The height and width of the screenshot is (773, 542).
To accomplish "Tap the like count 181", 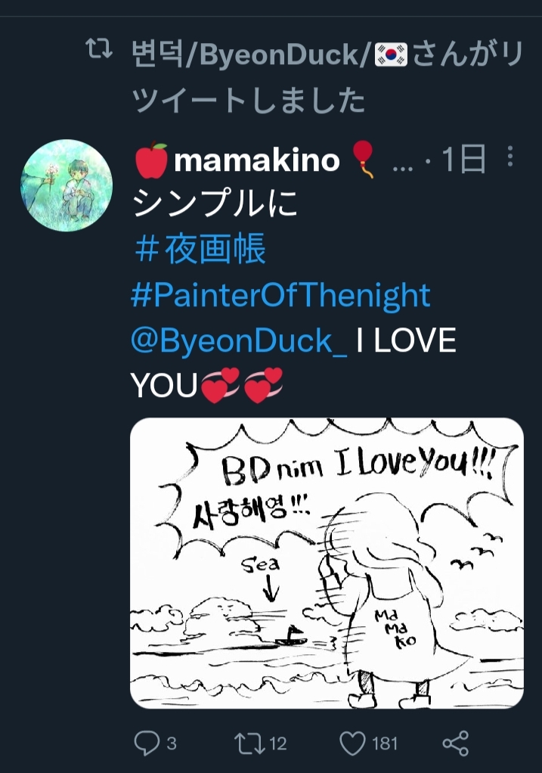I will 385,744.
